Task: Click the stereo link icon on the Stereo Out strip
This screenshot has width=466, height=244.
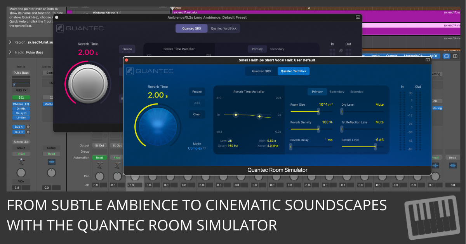Action: tap(51, 98)
